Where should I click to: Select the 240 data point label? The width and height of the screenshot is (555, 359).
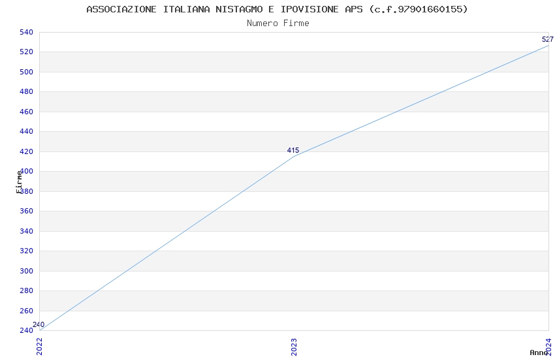click(x=39, y=324)
